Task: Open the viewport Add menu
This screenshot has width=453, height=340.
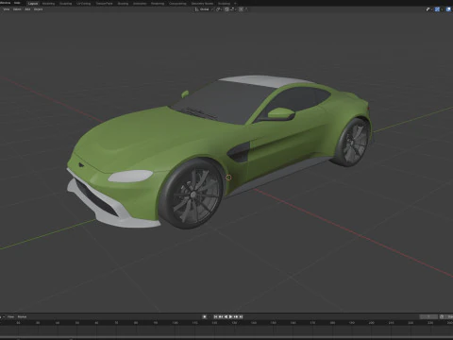Action: [x=27, y=9]
